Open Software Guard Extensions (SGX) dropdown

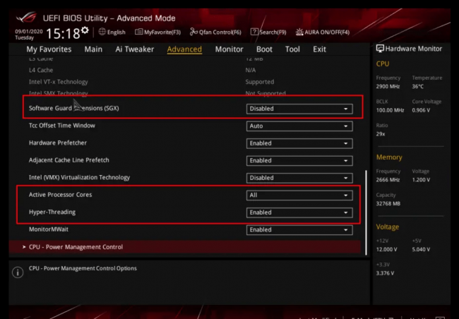299,109
